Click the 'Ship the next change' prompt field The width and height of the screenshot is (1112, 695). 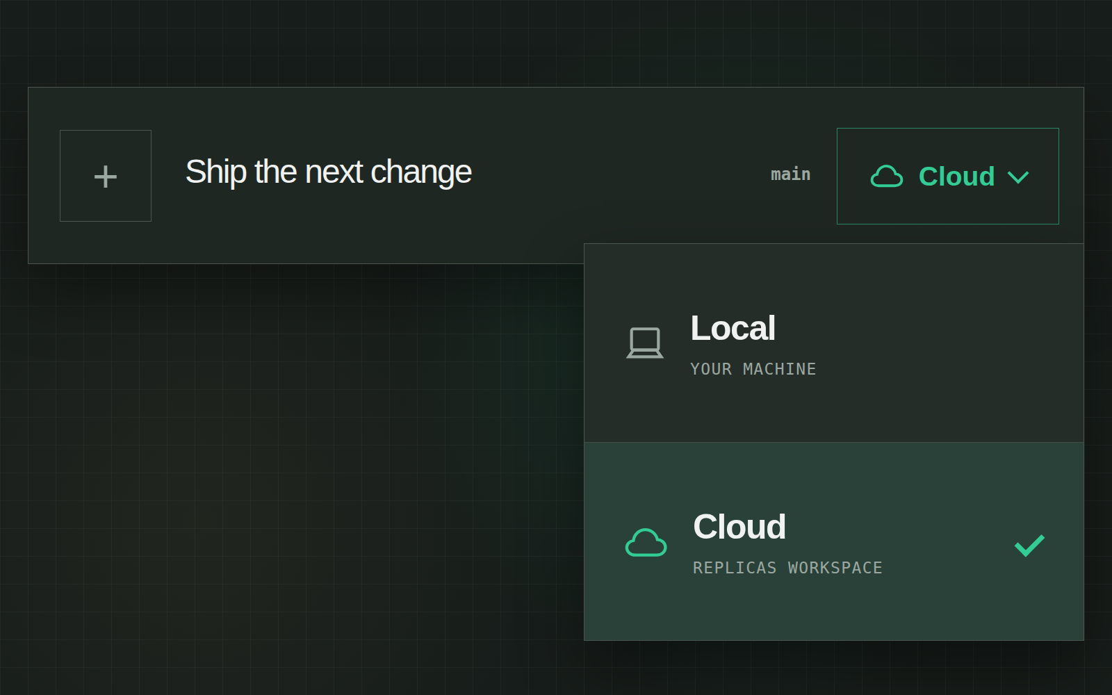[328, 172]
